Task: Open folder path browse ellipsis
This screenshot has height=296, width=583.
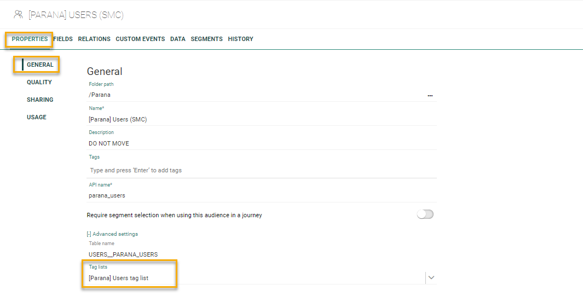Action: pos(430,95)
